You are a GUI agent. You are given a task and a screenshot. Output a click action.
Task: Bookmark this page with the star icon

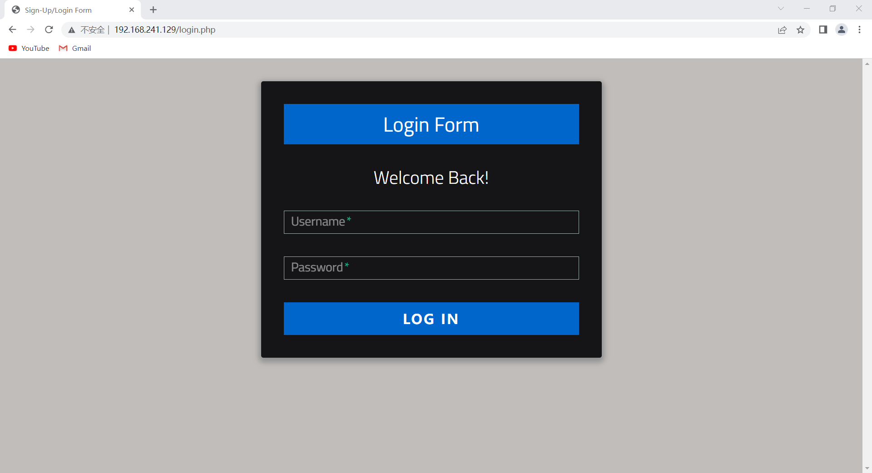click(x=800, y=30)
